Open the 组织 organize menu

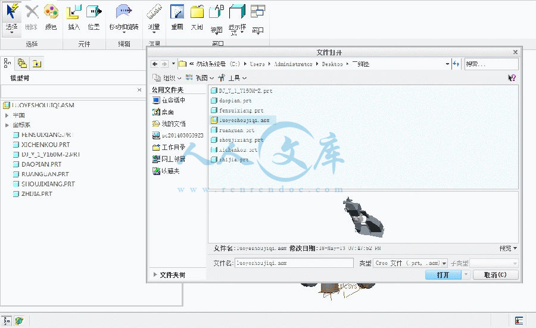[x=167, y=78]
